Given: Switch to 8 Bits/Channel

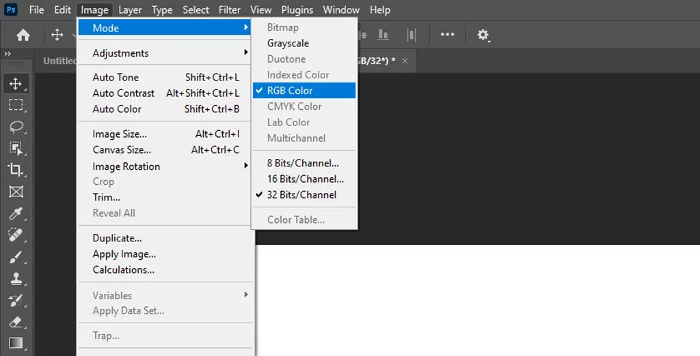Looking at the screenshot, I should tap(304, 163).
